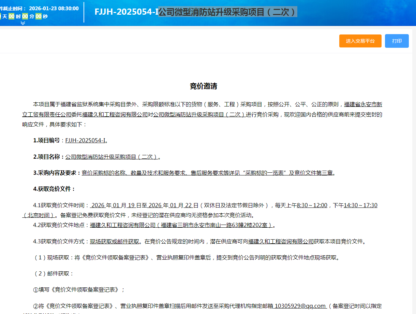Click the underlined 现场获取或邮件获取 text
416x314 pixels.
pos(115,242)
